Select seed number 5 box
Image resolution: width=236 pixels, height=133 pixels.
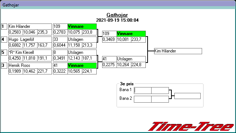tap(4, 52)
